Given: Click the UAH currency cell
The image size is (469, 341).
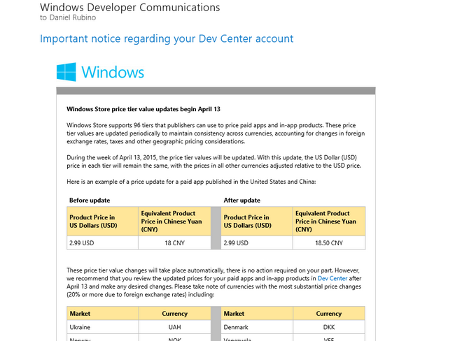Looking at the screenshot, I should tap(174, 326).
